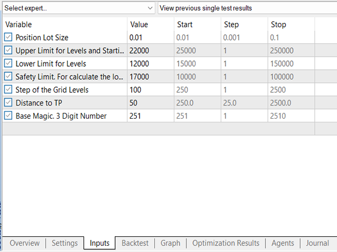This screenshot has height=252, width=337.
Task: Click the Start cell 250.0
Action: 197,103
